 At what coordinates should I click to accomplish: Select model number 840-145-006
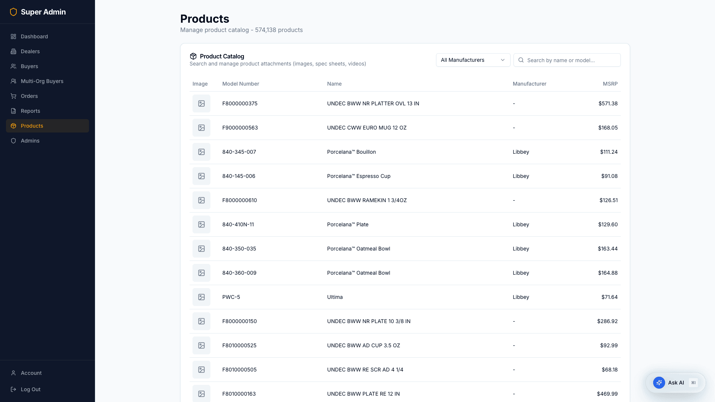[x=239, y=176]
